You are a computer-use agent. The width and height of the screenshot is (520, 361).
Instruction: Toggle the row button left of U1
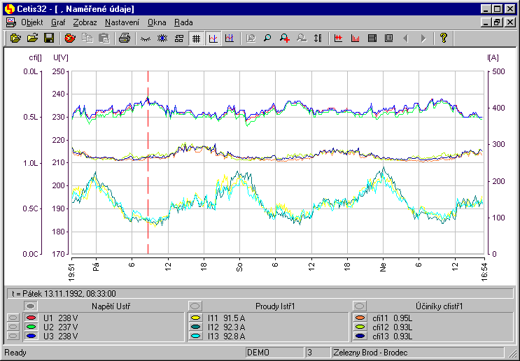tap(13, 318)
